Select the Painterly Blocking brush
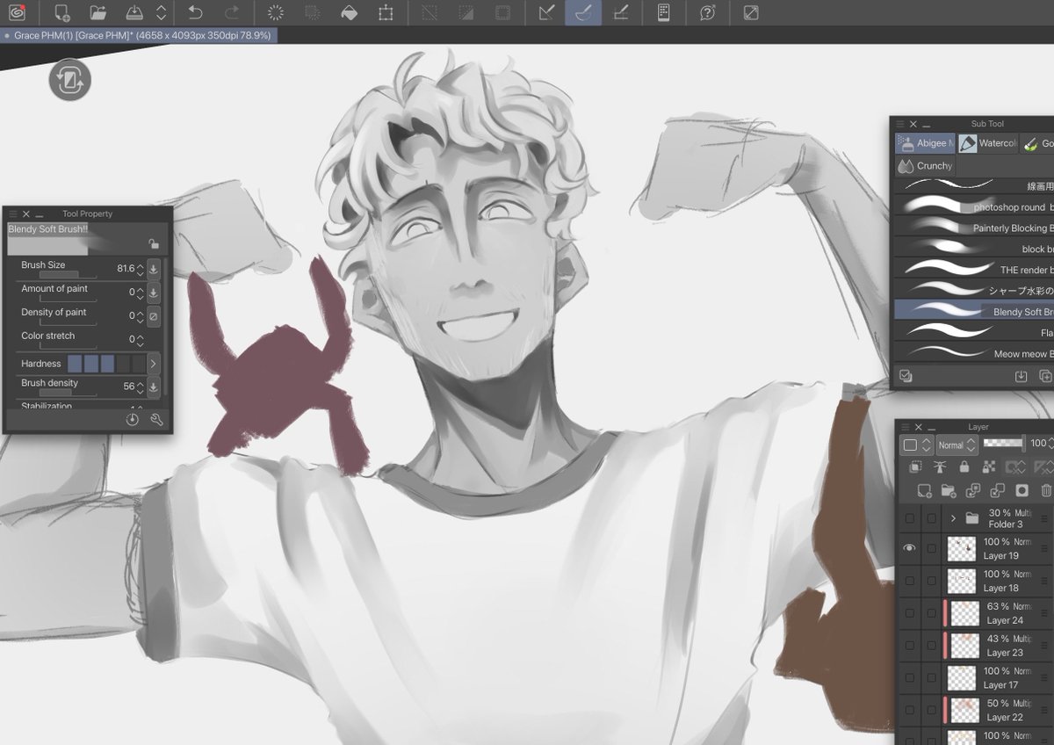This screenshot has width=1054, height=745. [973, 228]
